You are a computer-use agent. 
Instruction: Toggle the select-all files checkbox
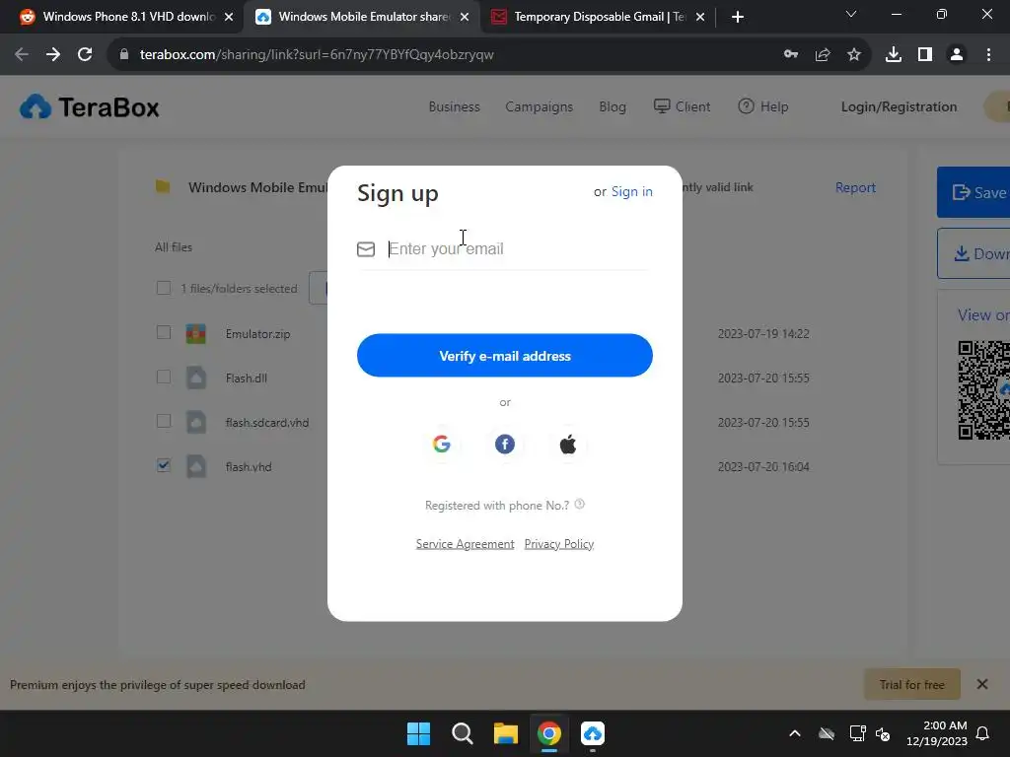(164, 288)
